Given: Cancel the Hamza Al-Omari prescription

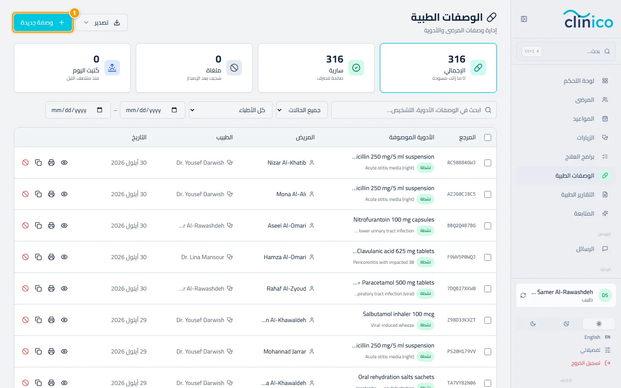Looking at the screenshot, I should [25, 257].
